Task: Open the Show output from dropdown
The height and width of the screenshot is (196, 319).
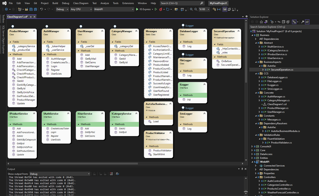Action: click(x=60, y=174)
